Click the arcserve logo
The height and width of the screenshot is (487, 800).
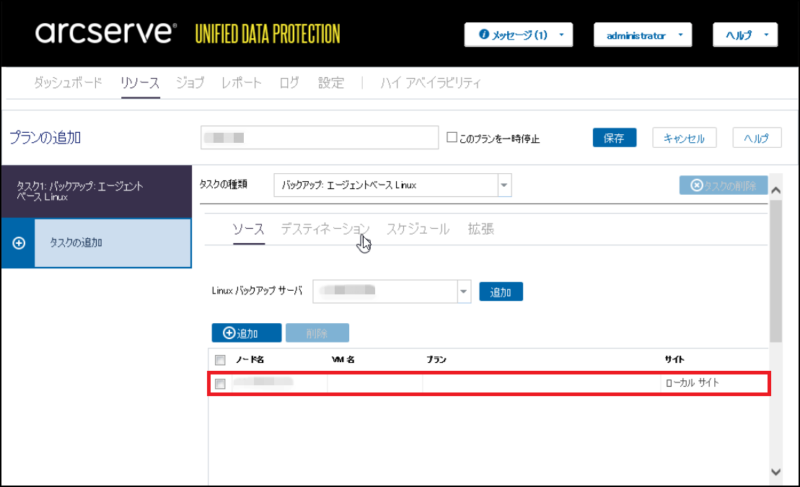pyautogui.click(x=105, y=33)
